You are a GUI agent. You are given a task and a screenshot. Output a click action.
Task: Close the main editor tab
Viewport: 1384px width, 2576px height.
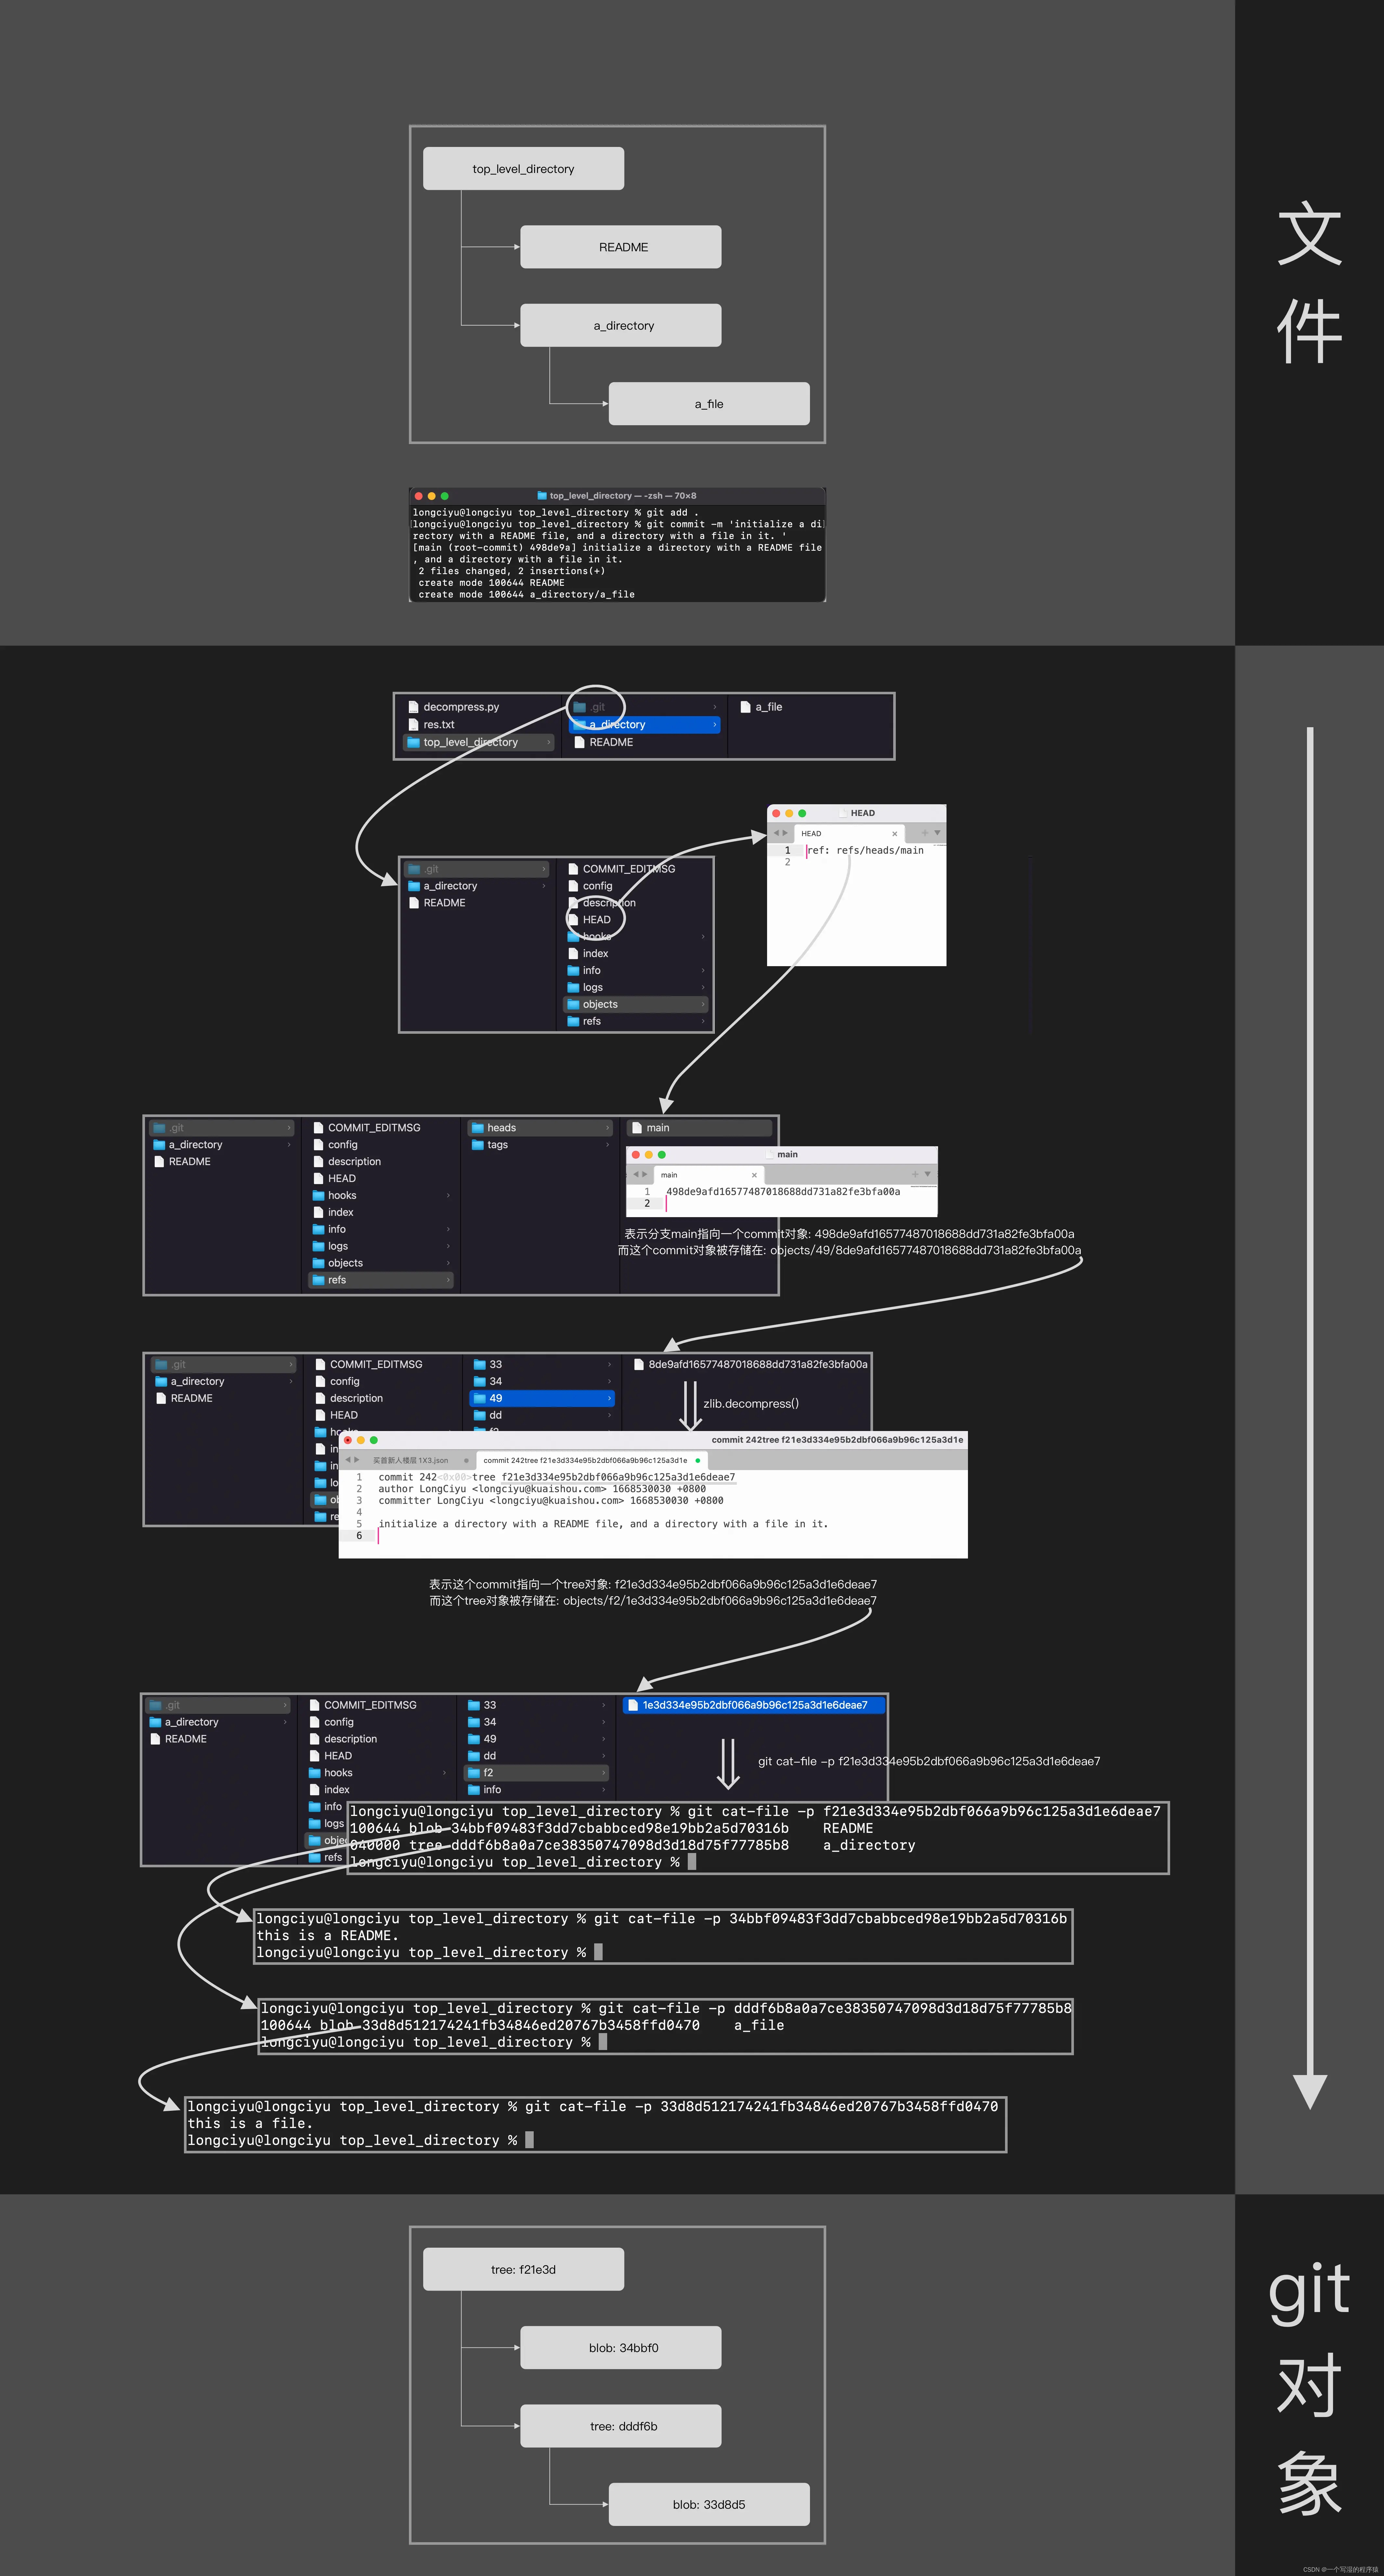754,1175
